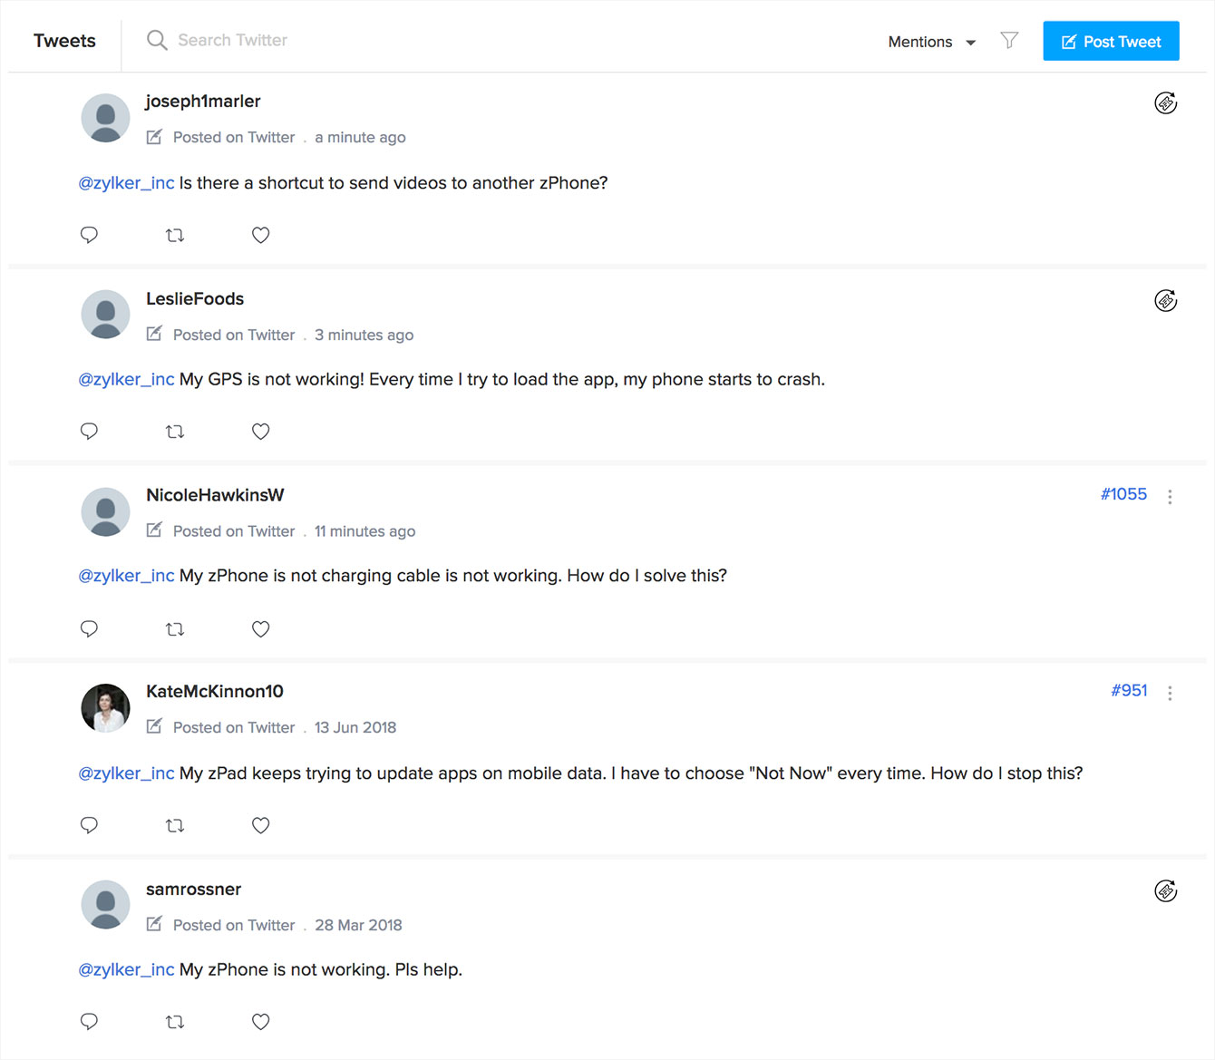This screenshot has width=1215, height=1060.
Task: Reply to KateMcKinnon10's tweet
Action: (x=89, y=825)
